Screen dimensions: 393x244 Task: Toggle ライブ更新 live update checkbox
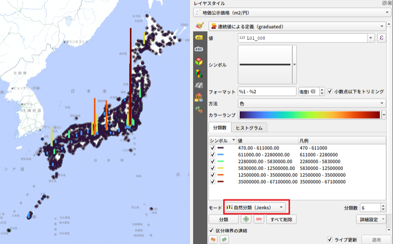[x=330, y=240]
